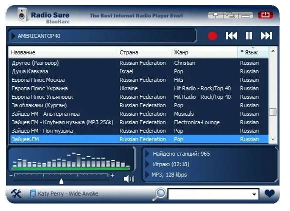Click the music note track icon
Screen dimensions: 290x211
coord(32,194)
